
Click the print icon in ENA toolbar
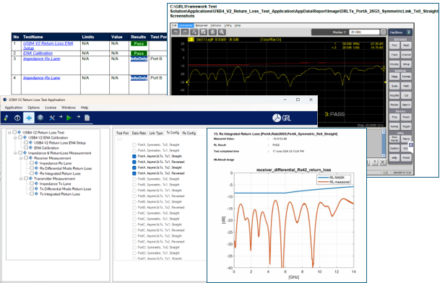[213, 32]
